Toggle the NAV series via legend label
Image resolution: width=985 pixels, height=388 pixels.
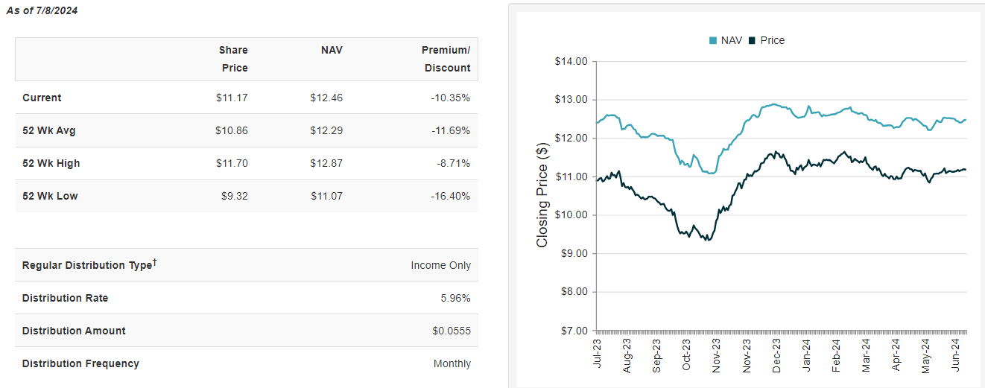click(732, 41)
